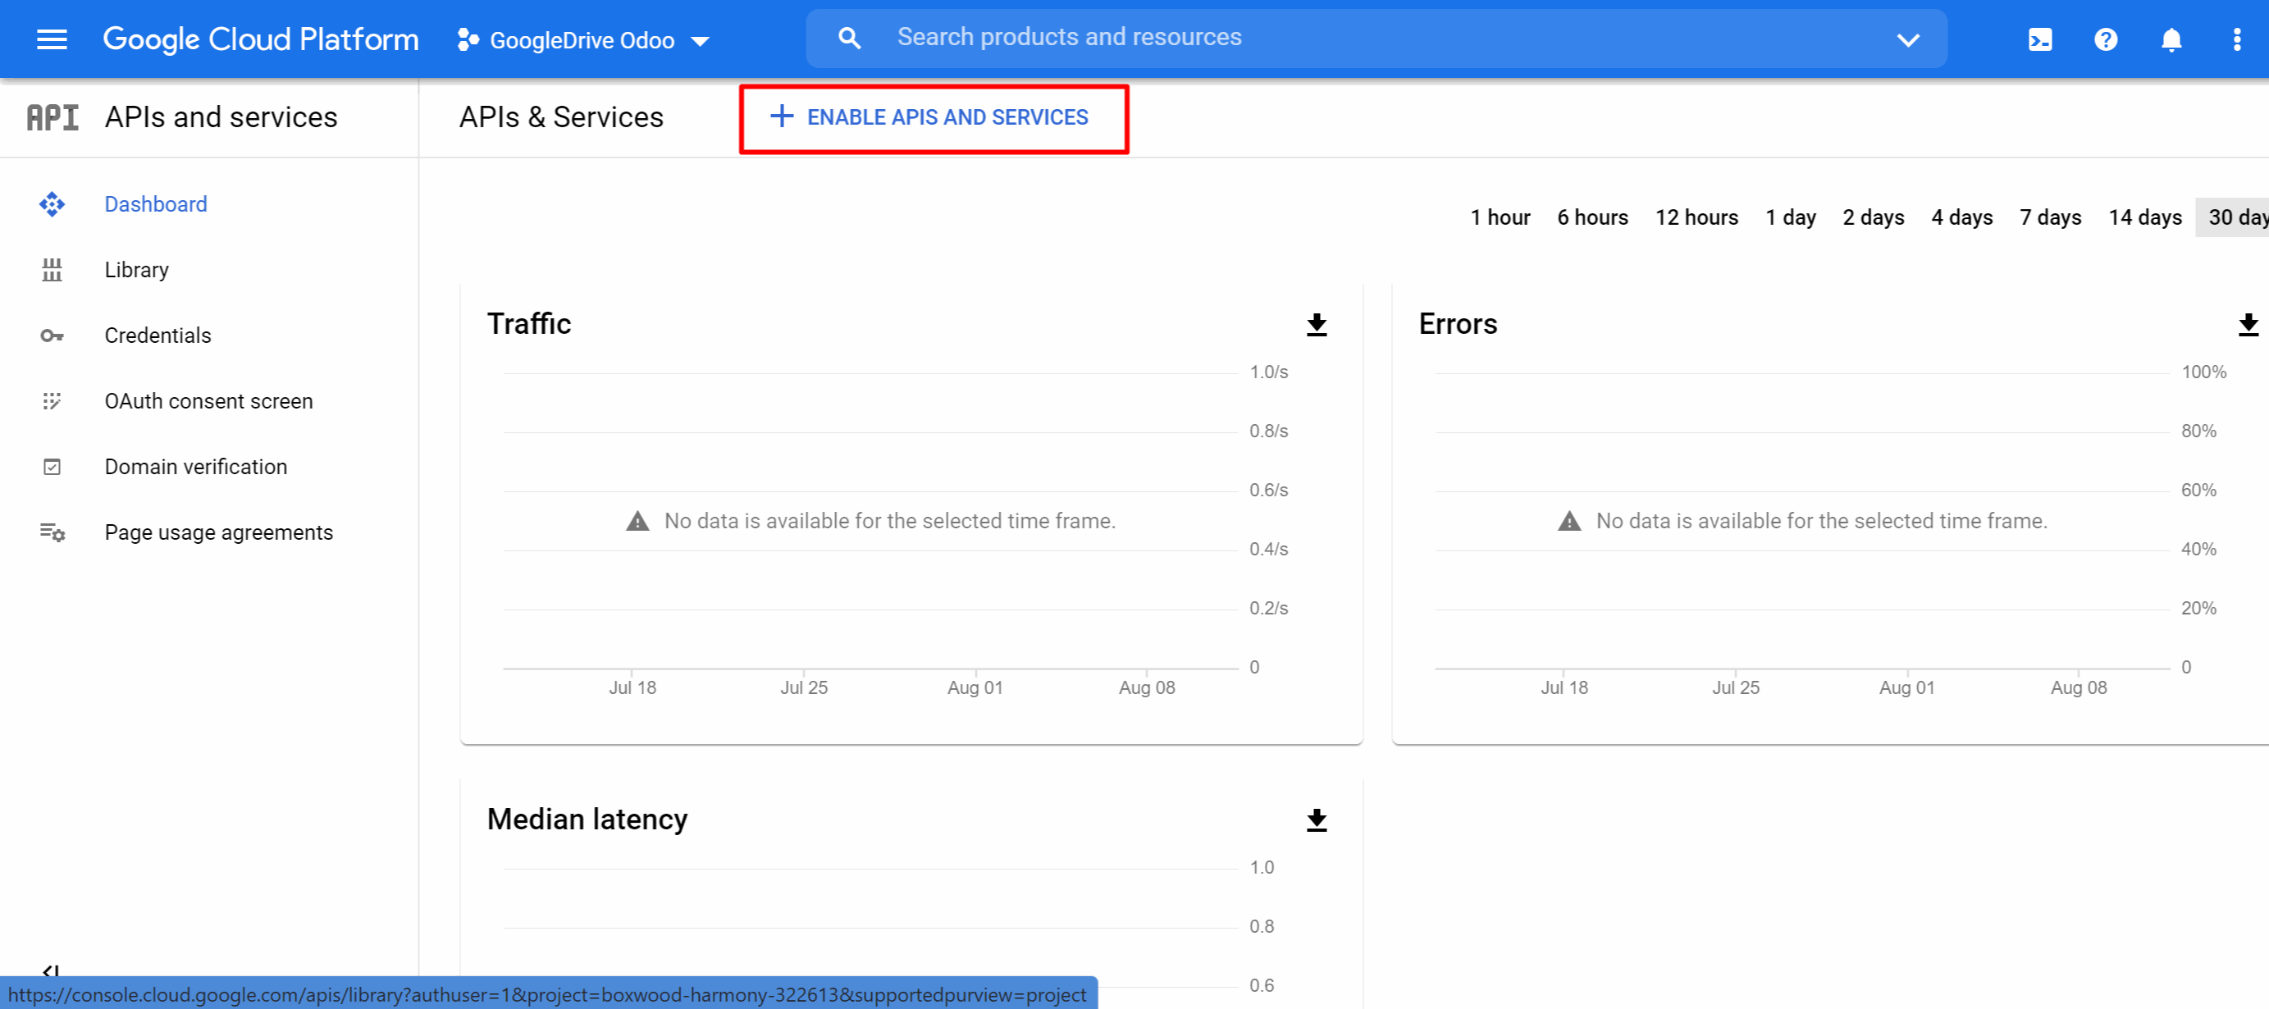2269x1009 pixels.
Task: Select Dashboard in the sidebar
Action: (x=156, y=204)
